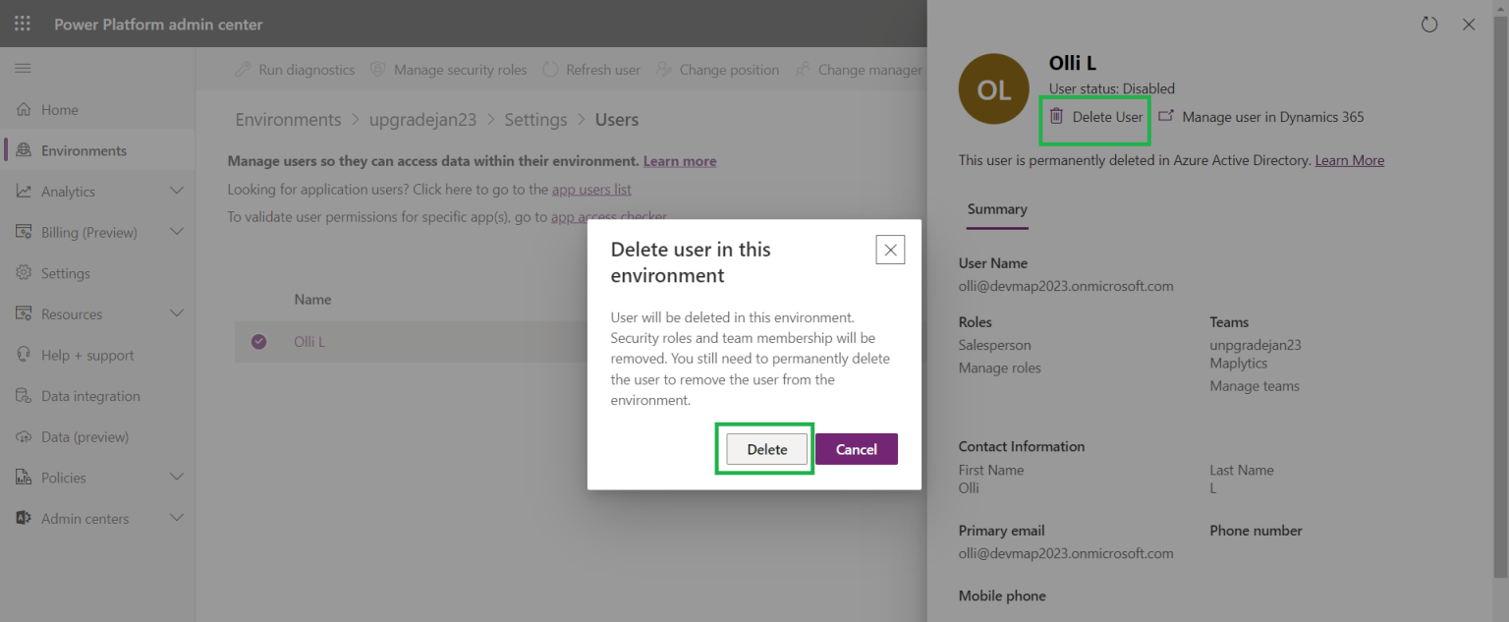
Task: Click the Run diagnostics wrench icon
Action: pos(244,69)
